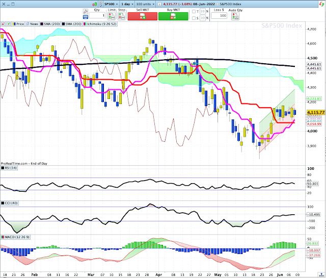Open the 1 day timeframe dropdown
This screenshot has width=326, height=278.
pos(127,4)
